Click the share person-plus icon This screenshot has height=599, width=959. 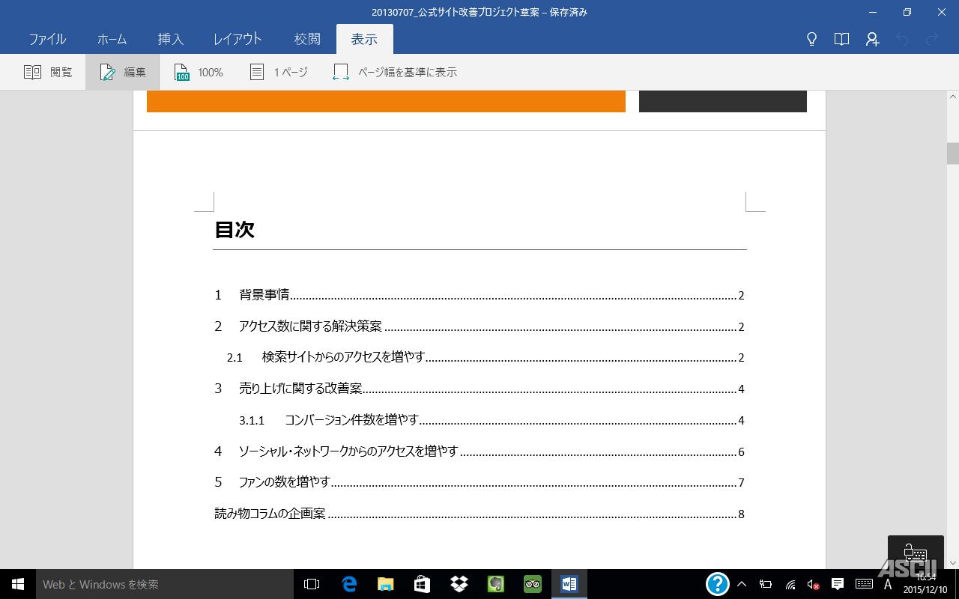coord(872,39)
